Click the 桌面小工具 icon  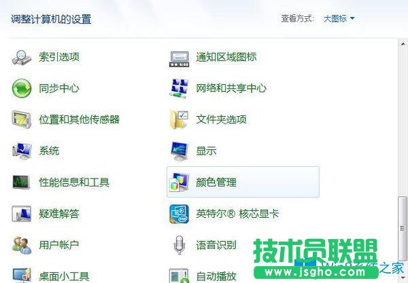click(x=22, y=276)
